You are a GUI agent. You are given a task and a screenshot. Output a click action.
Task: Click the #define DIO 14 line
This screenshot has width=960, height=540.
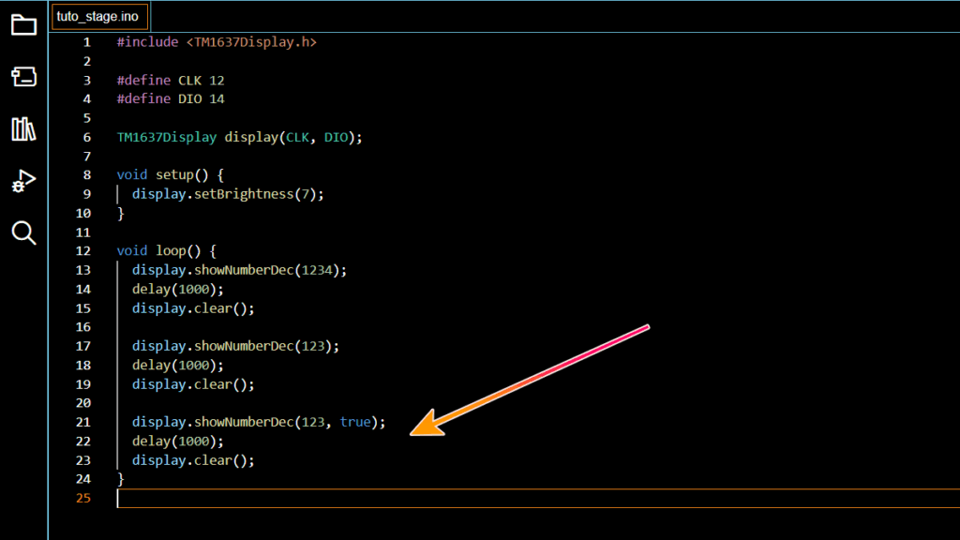[x=171, y=99]
